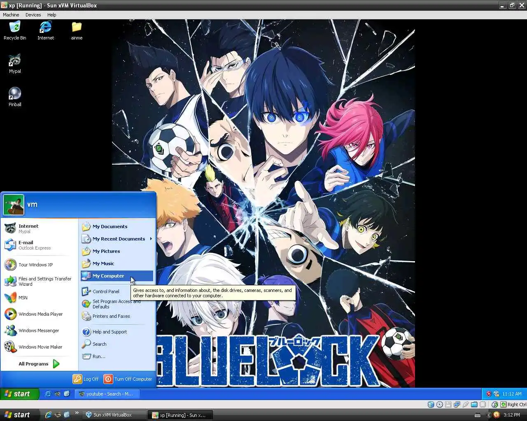
Task: Click the network adapters status icon
Action: (x=457, y=405)
